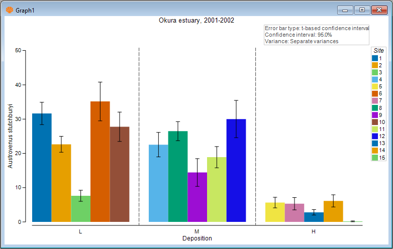The height and width of the screenshot is (249, 393).
Task: Click legend color swatch for Site 1
Action: coord(375,58)
